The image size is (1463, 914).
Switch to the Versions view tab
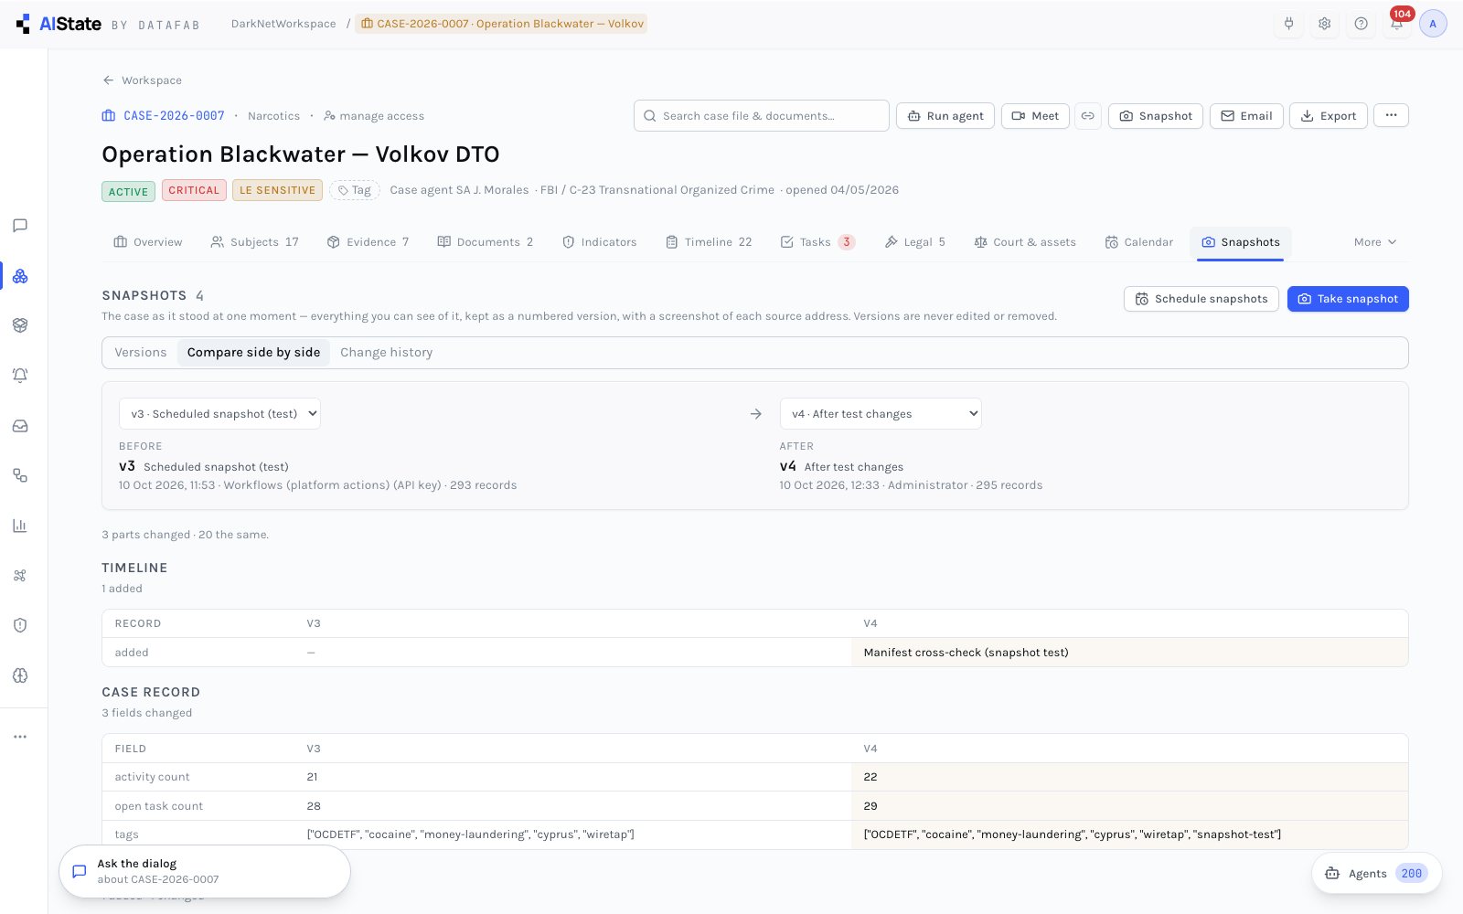tap(141, 353)
